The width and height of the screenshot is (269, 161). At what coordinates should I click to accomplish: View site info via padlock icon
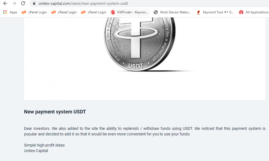click(x=34, y=3)
